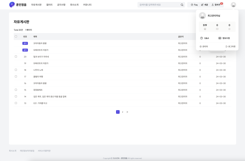
Task: Open the 공지사항 menu item
Action: [61, 5]
